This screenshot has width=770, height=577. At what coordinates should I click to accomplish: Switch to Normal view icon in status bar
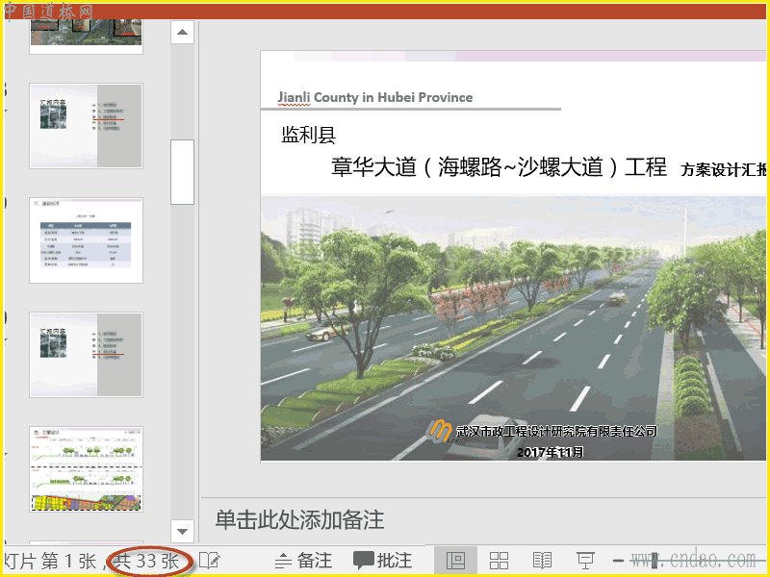(456, 561)
